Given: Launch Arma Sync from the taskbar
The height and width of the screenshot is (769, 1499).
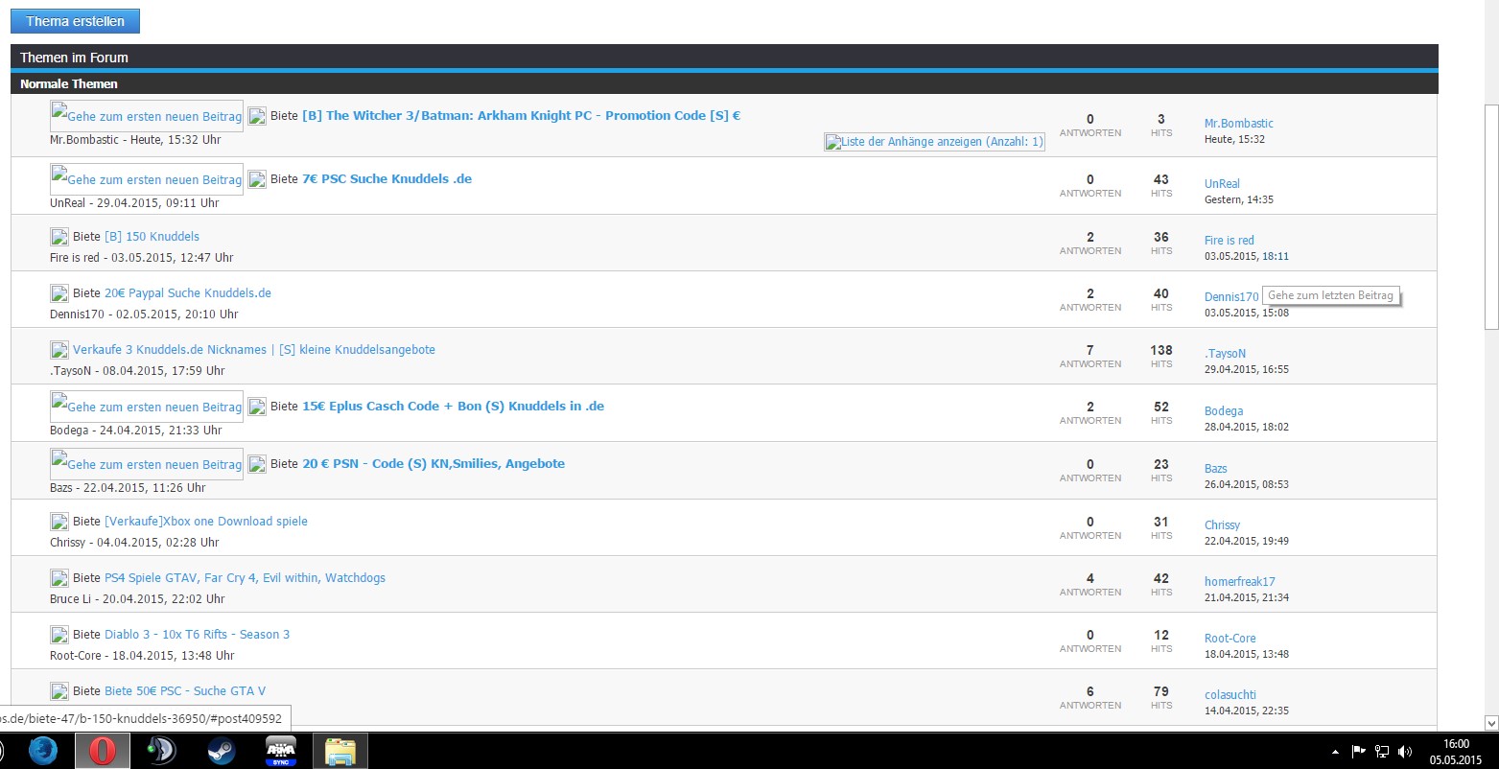Looking at the screenshot, I should pyautogui.click(x=281, y=751).
